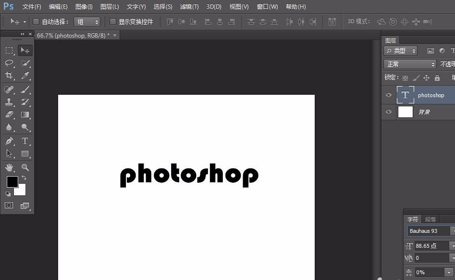
Task: Switch to the 段落 tab
Action: [430, 219]
